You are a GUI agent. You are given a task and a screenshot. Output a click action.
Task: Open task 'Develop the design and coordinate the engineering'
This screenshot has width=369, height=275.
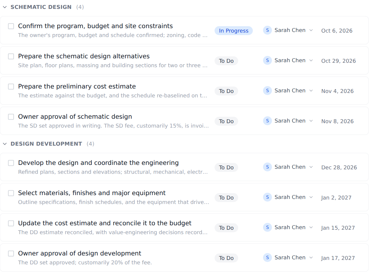(98, 163)
